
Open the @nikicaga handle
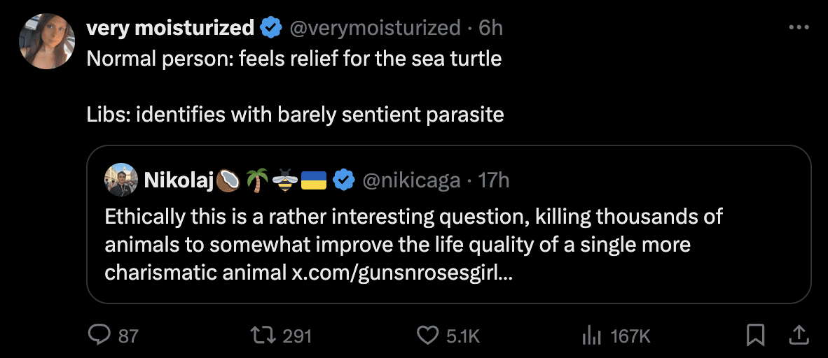click(411, 180)
